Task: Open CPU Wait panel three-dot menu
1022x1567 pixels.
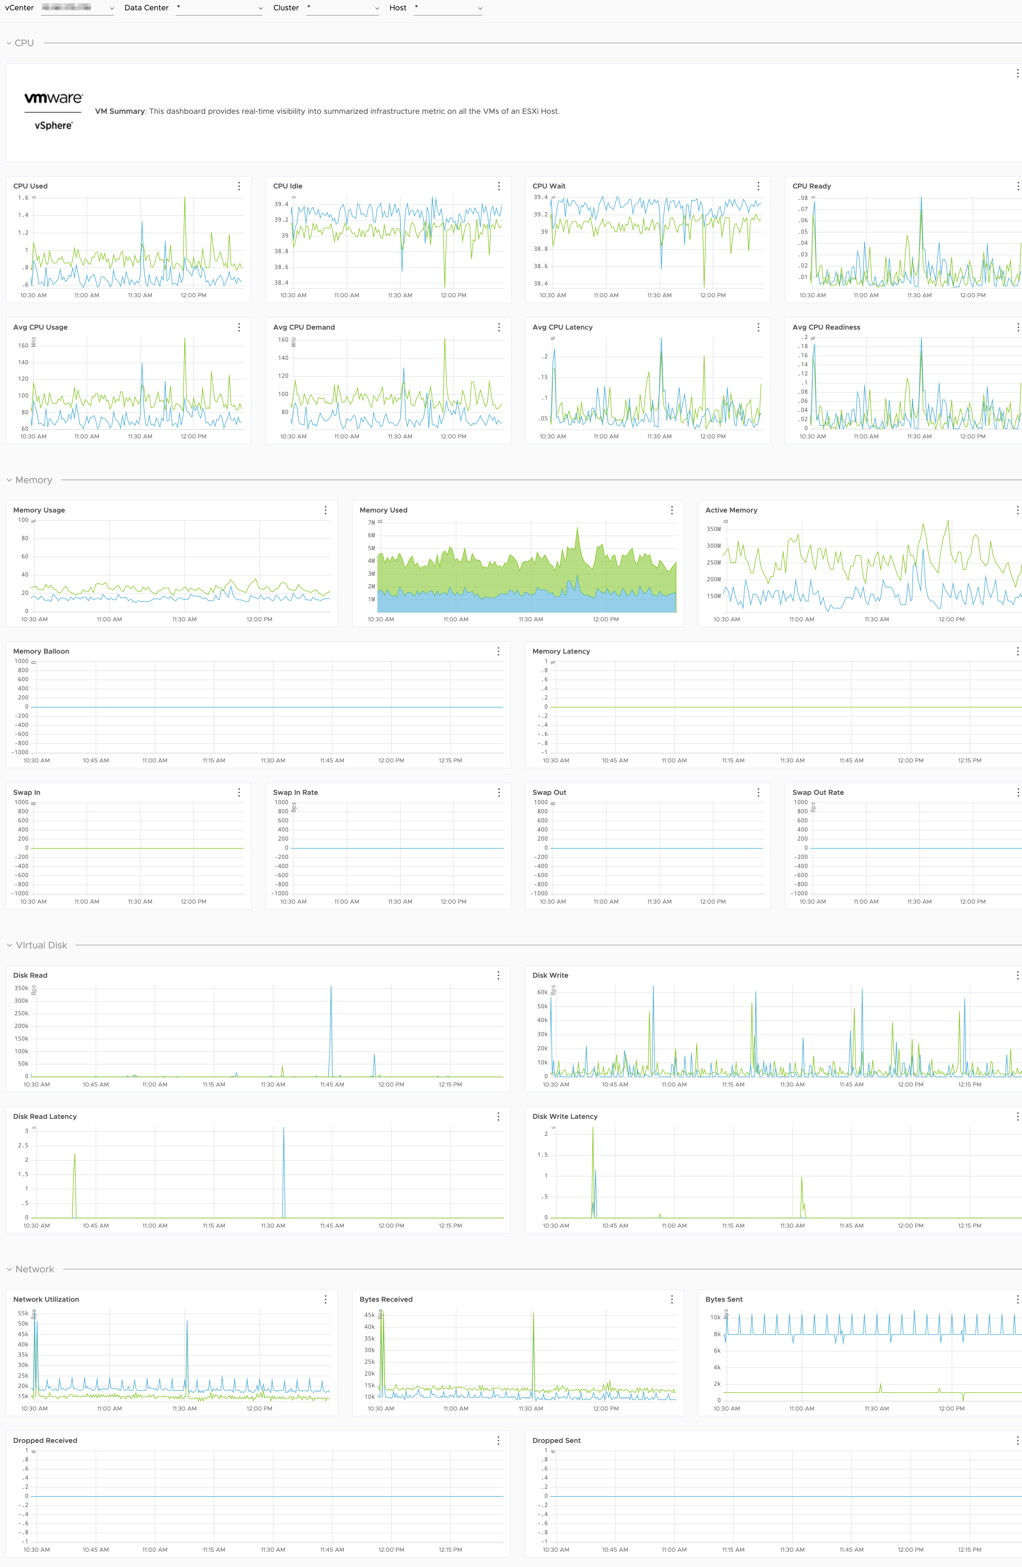Action: point(758,186)
